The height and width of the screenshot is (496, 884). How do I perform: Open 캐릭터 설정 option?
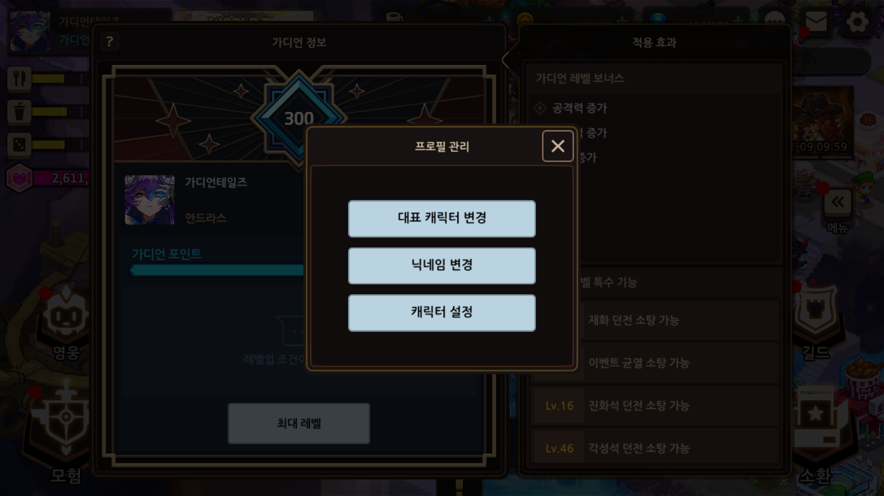pyautogui.click(x=442, y=313)
